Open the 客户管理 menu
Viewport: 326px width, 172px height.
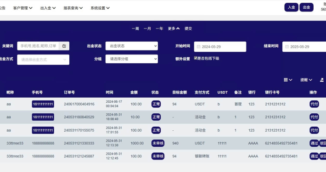click(x=22, y=8)
